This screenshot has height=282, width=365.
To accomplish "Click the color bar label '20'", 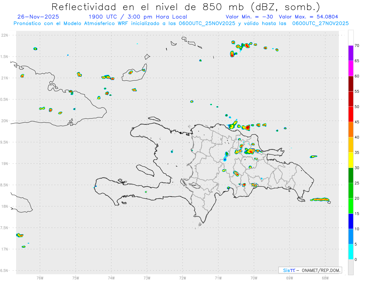I will pyautogui.click(x=357, y=198).
